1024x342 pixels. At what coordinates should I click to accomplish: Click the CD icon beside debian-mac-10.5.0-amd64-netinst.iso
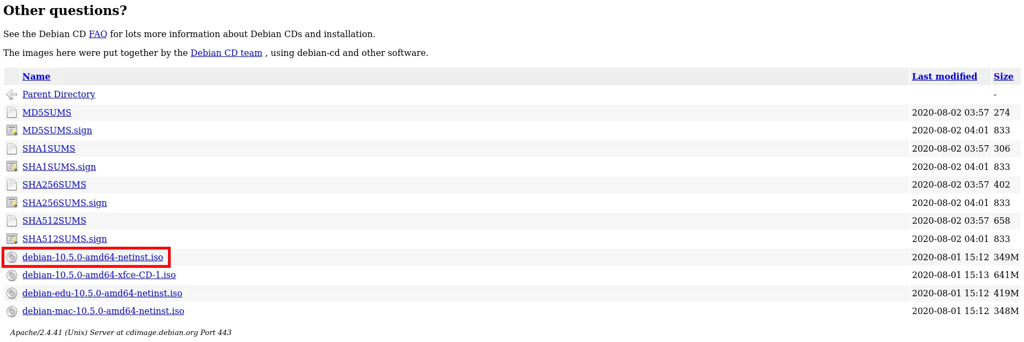point(12,311)
